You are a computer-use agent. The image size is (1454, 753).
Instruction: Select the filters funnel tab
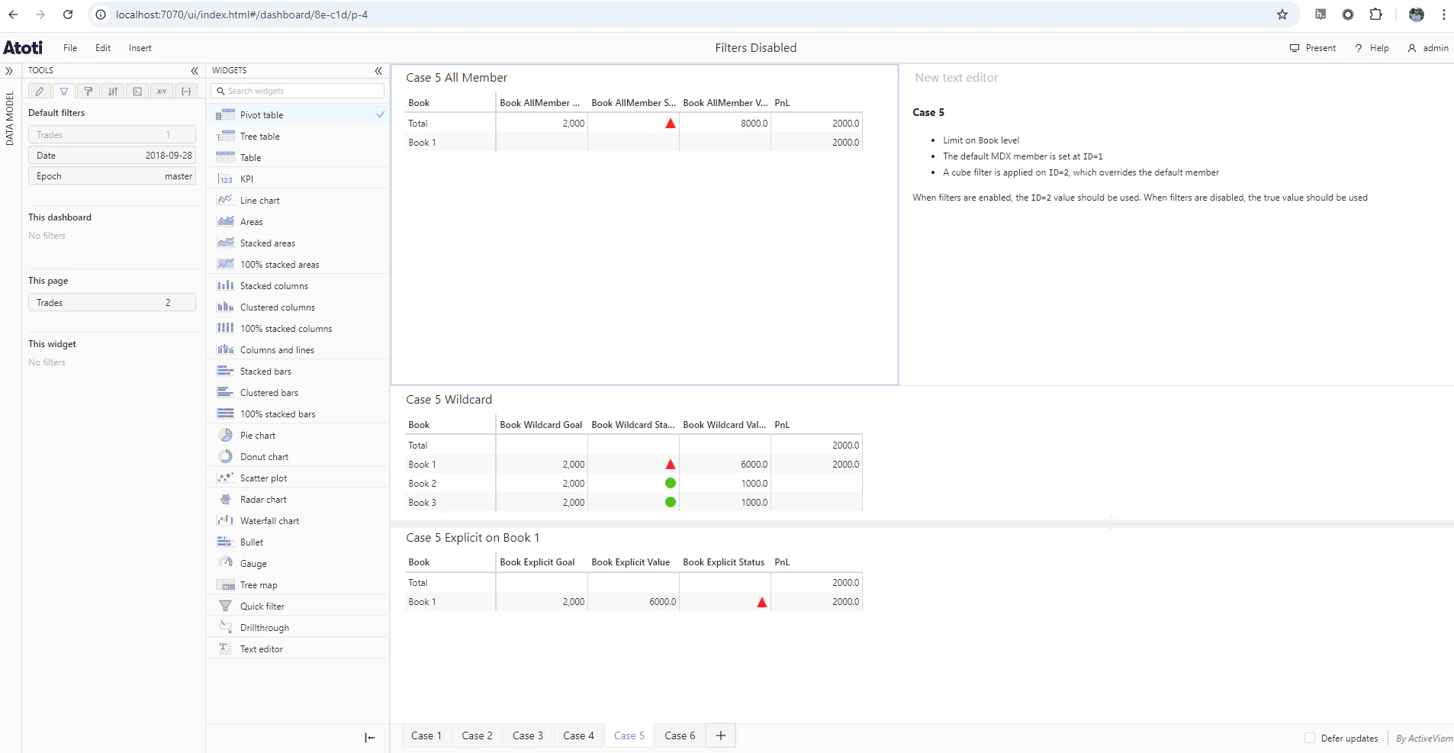coord(64,91)
